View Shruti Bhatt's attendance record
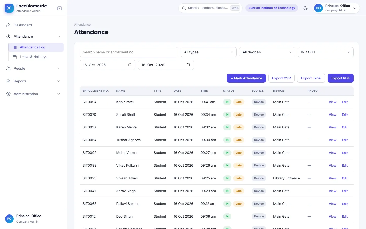The height and width of the screenshot is (229, 366). (x=332, y=114)
